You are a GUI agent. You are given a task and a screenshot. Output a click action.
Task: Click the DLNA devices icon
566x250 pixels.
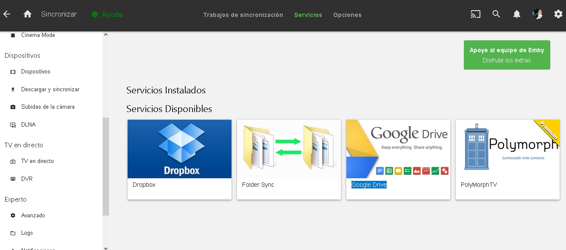(x=13, y=125)
